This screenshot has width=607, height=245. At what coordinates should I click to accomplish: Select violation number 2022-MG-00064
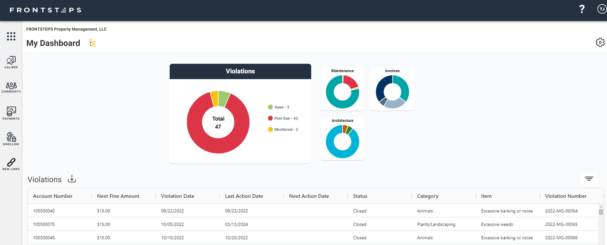tap(561, 211)
